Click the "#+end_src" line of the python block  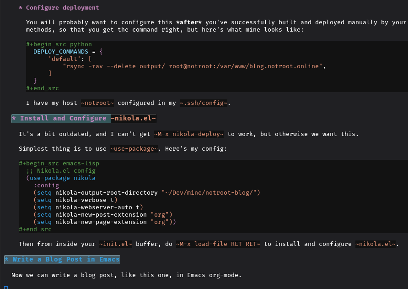[42, 88]
